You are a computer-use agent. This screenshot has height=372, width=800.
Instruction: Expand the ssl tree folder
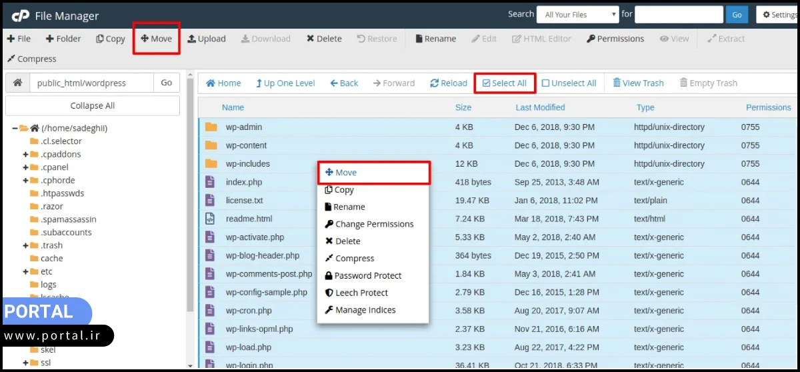(x=25, y=363)
